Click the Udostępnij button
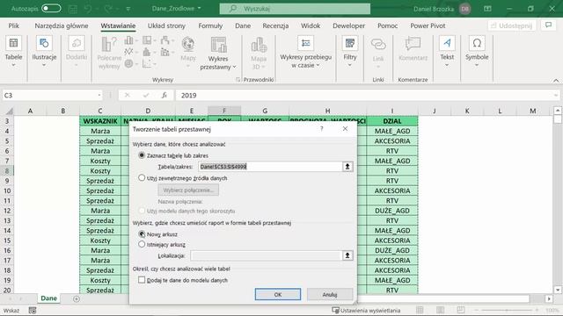The height and width of the screenshot is (316, 563). click(512, 25)
